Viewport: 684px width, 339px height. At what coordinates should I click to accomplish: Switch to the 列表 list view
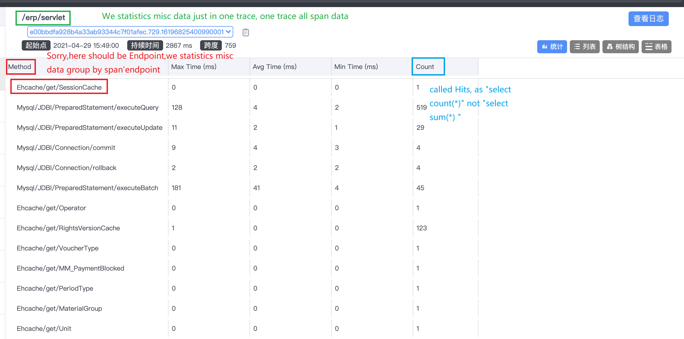tap(584, 47)
